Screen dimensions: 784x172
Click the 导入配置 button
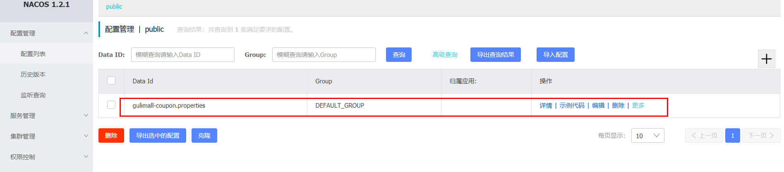[x=555, y=55]
